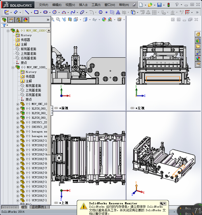This screenshot has height=215, width=202.
Task: Switch to the 运动算例1 tab
Action: tap(39, 207)
